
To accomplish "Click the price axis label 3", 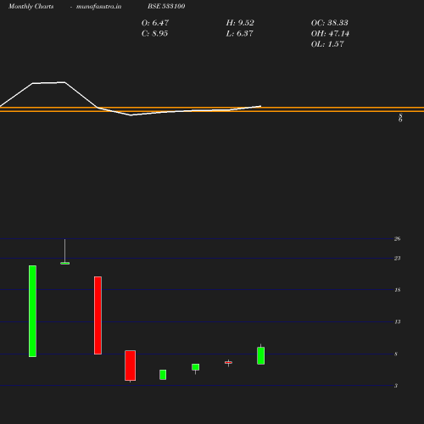I will [396, 386].
